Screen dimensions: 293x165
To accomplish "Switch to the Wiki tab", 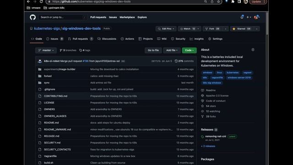I will pyautogui.click(x=162, y=39).
